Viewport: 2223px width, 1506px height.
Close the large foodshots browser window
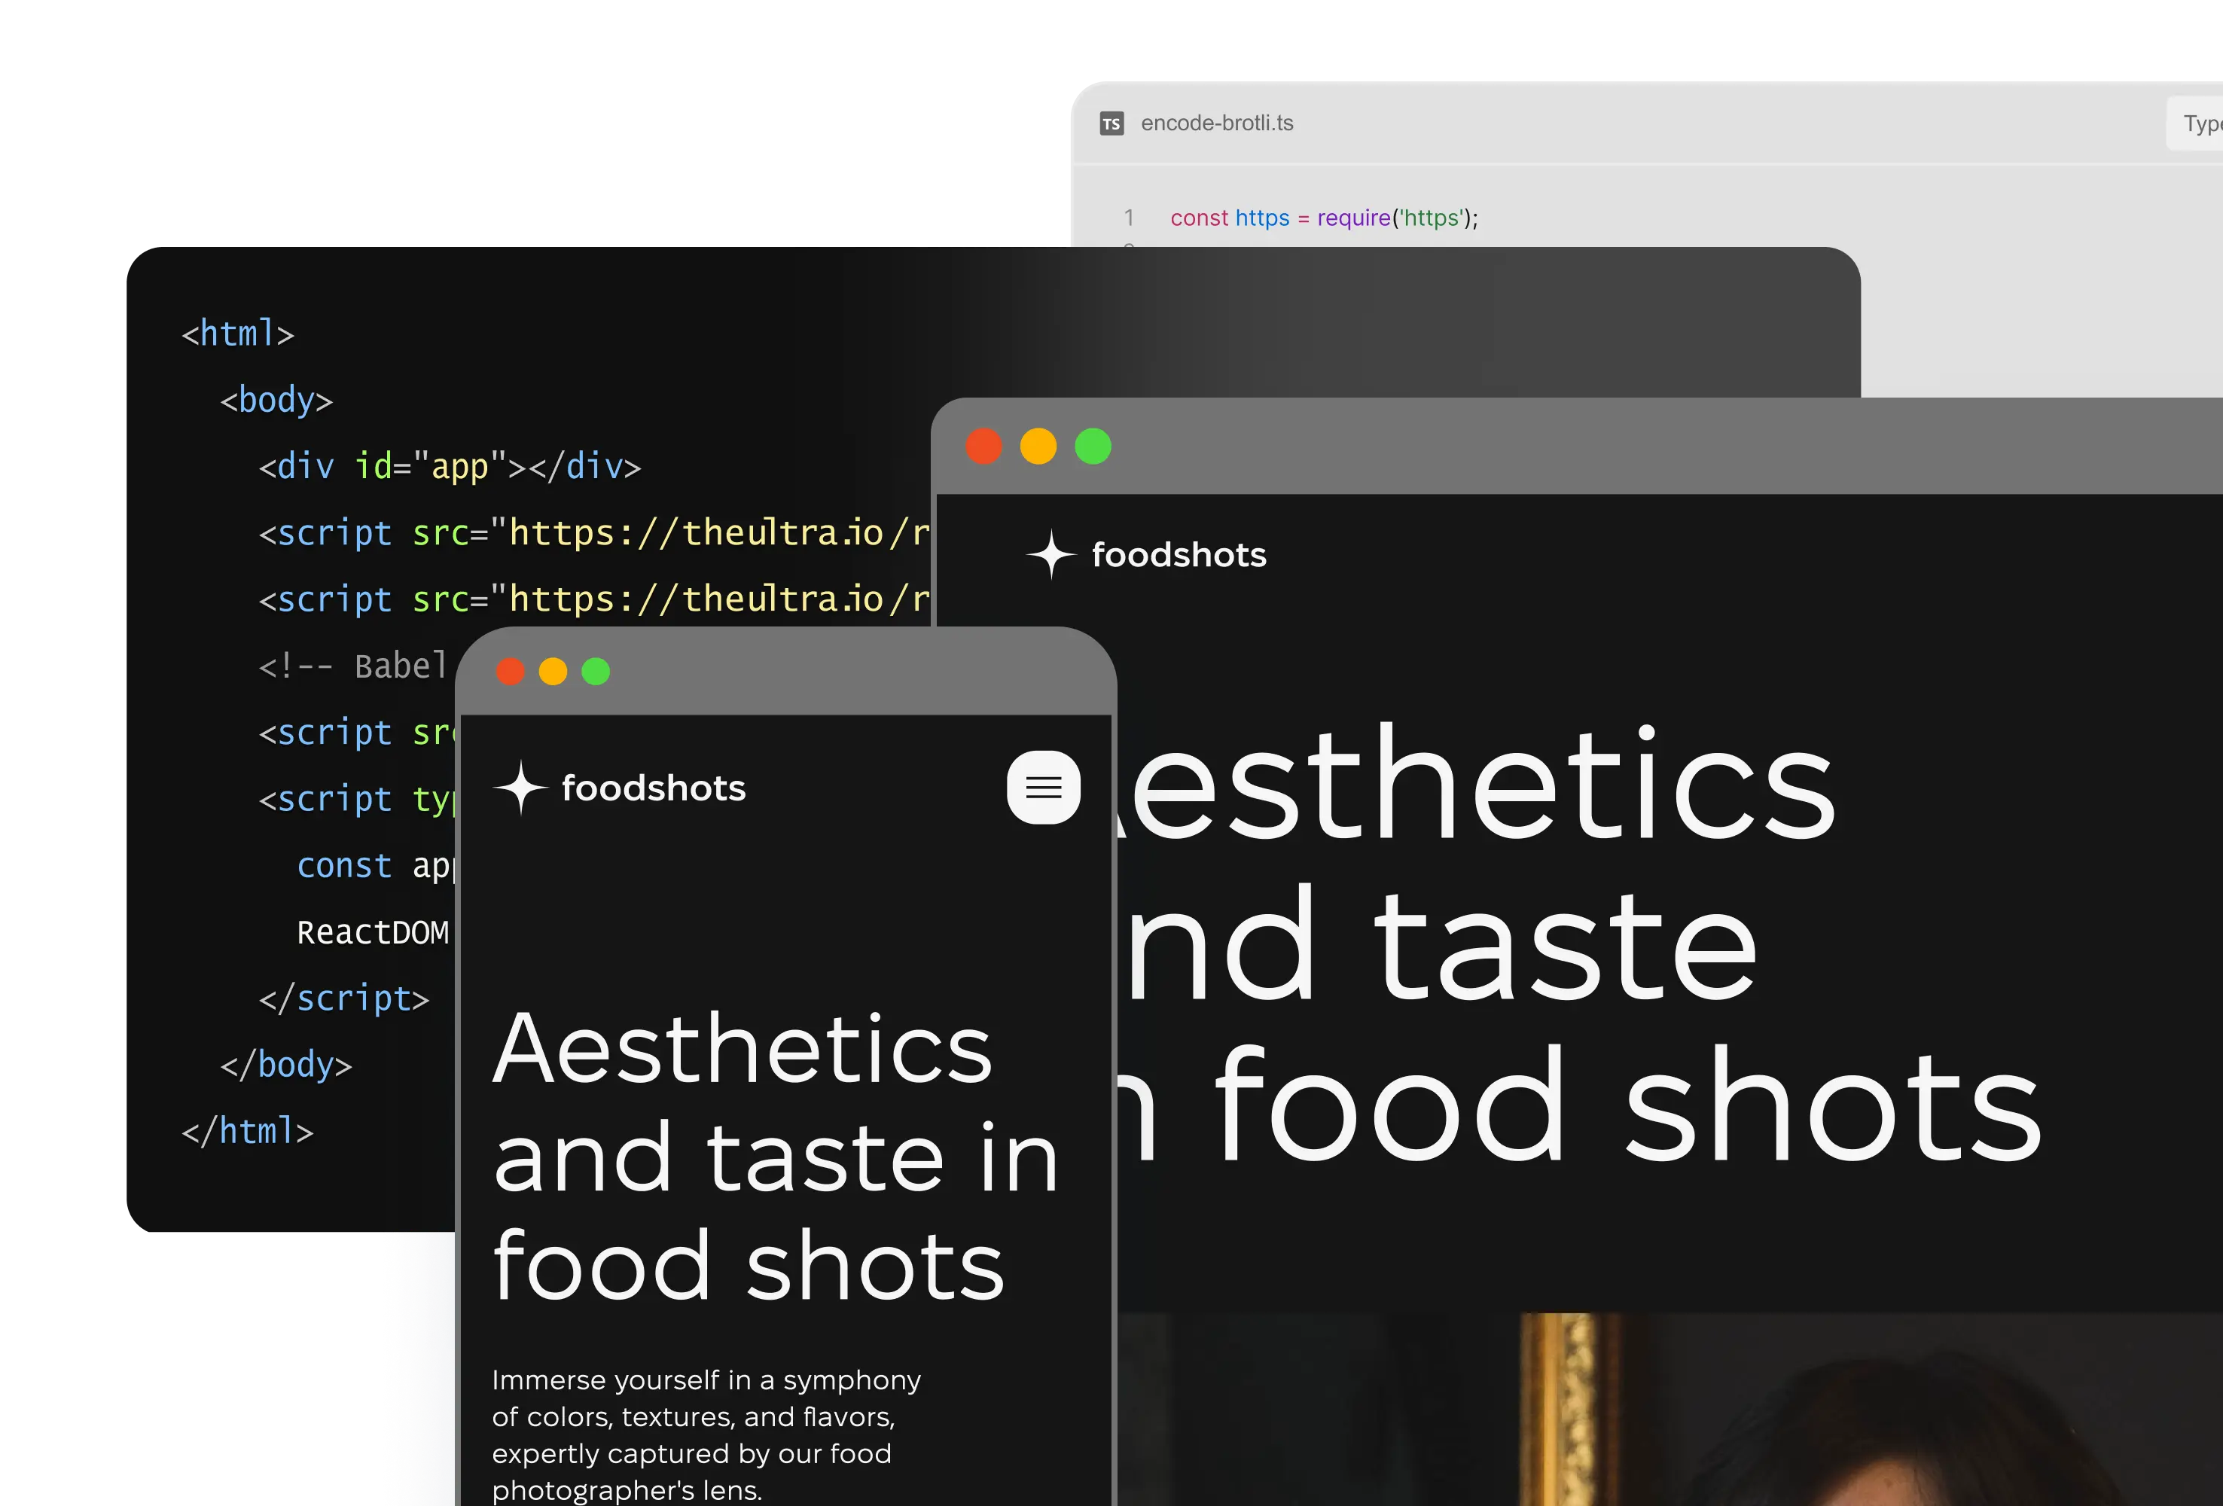[x=983, y=447]
